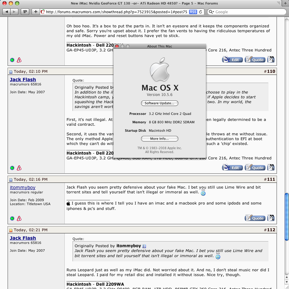289x289 pixels.
Task: Click confused smiley in post #111
Action: point(203,193)
